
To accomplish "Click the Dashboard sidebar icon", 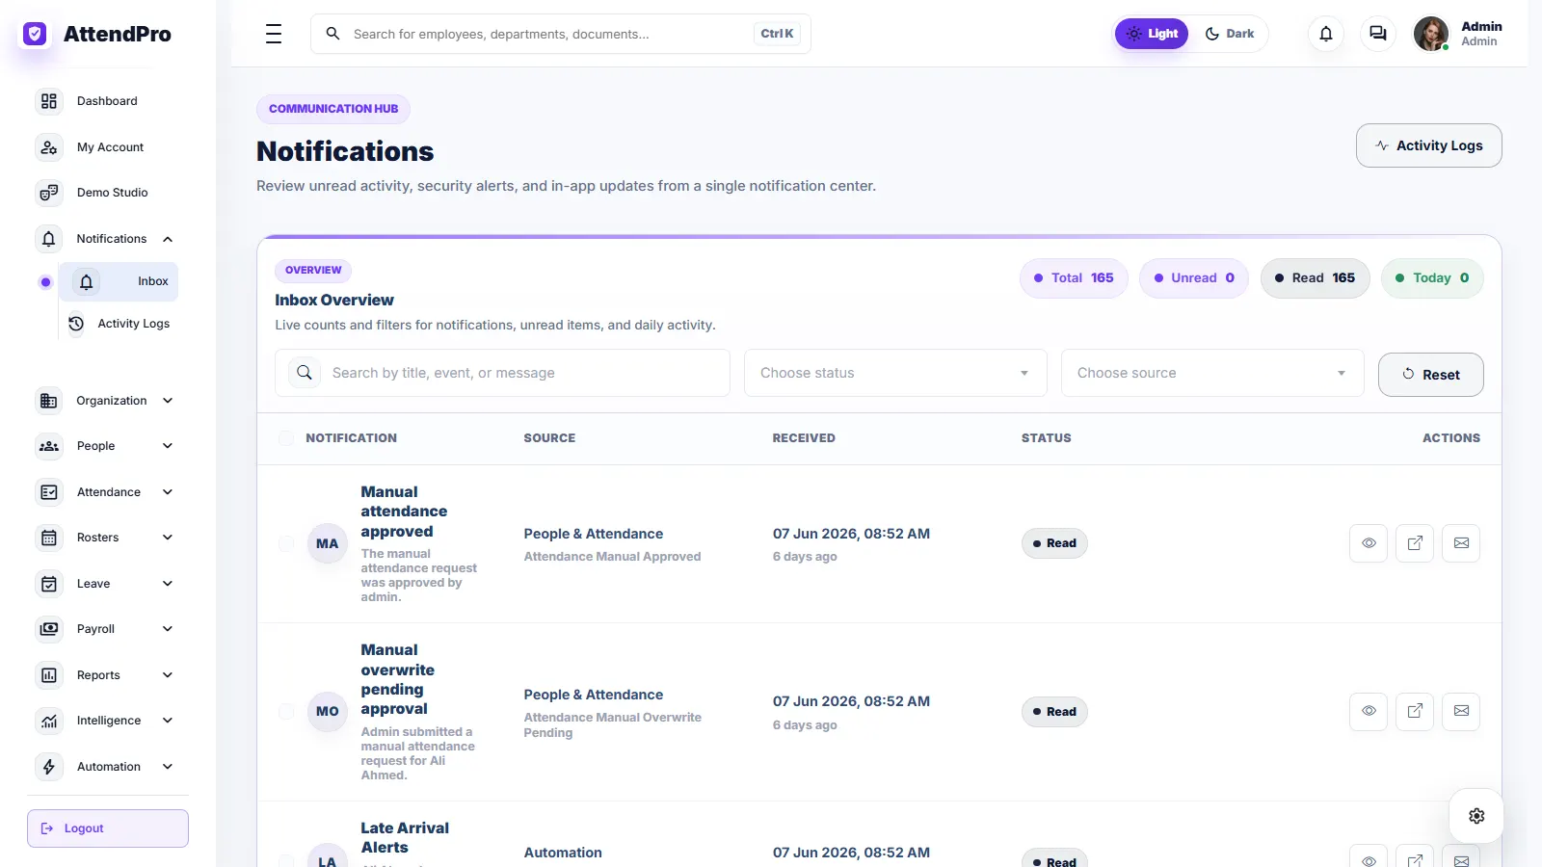I will (x=49, y=101).
